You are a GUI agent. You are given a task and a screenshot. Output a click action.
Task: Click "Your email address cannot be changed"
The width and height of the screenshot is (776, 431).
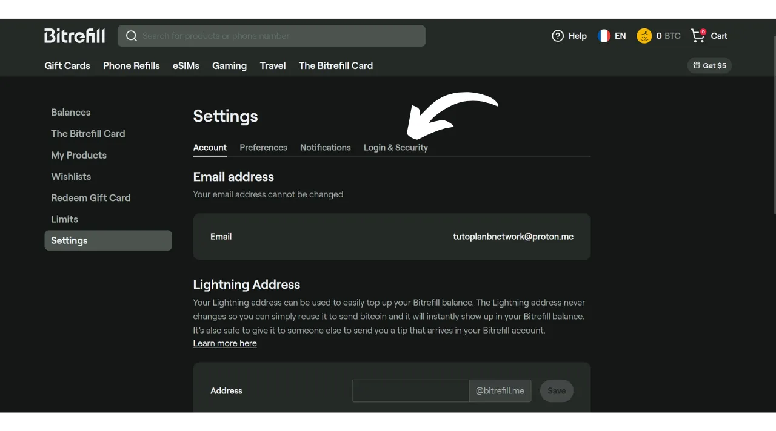268,194
